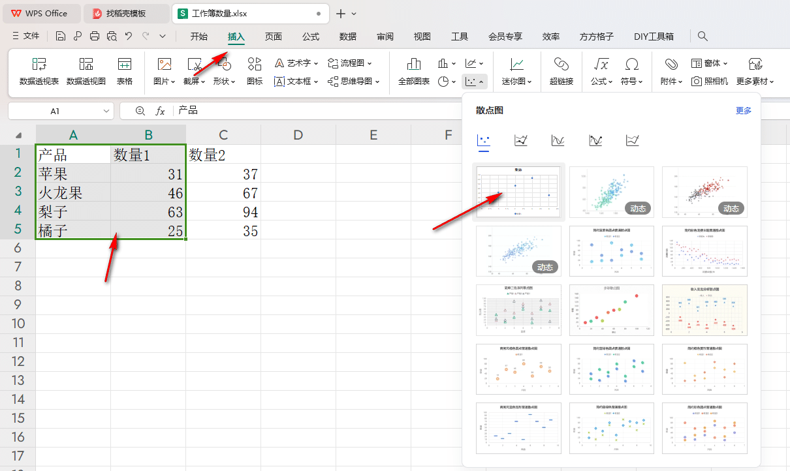The height and width of the screenshot is (471, 790).
Task: Select the smooth line scatter type icon
Action: click(x=558, y=140)
